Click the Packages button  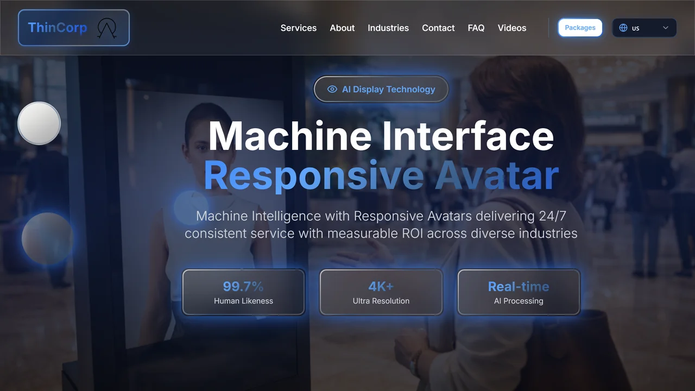(580, 28)
